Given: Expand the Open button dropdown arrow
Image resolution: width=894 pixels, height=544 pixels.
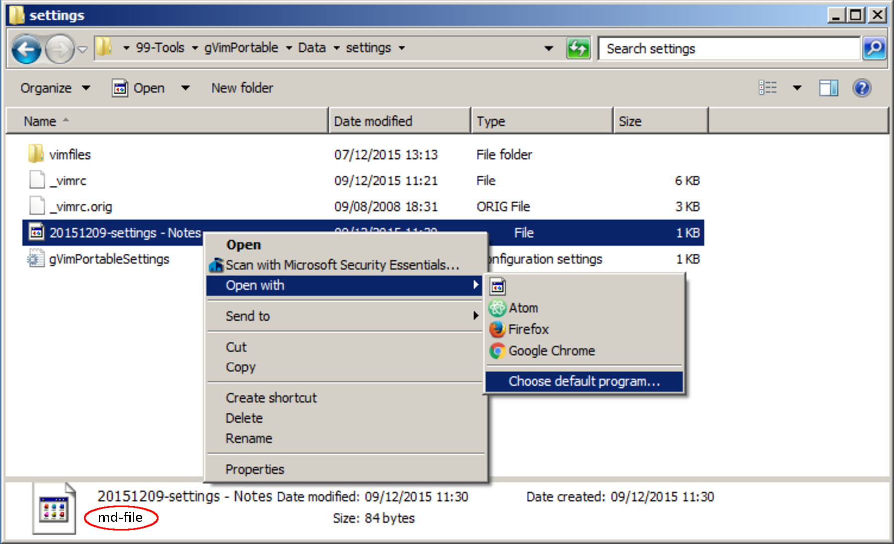Looking at the screenshot, I should click(185, 88).
